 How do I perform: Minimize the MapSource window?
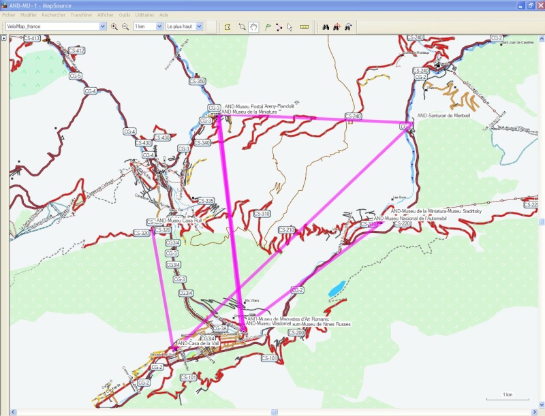pyautogui.click(x=521, y=5)
